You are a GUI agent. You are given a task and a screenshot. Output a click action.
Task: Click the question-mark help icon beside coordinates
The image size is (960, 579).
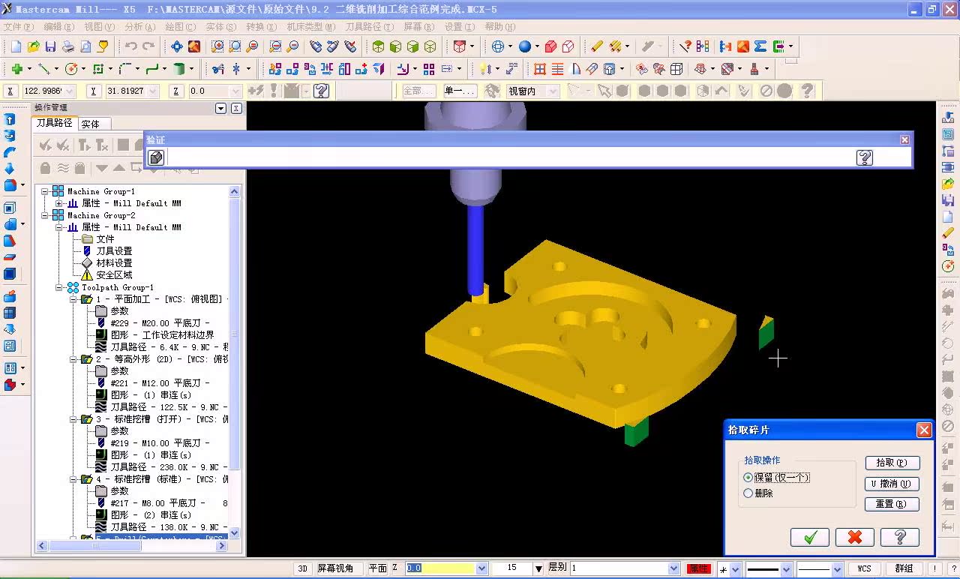(322, 91)
